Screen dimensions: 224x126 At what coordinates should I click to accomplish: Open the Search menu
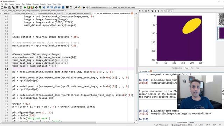point(12,4)
